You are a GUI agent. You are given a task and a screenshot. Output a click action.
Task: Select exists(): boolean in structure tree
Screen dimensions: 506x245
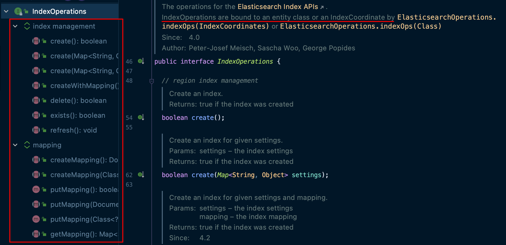tap(78, 115)
